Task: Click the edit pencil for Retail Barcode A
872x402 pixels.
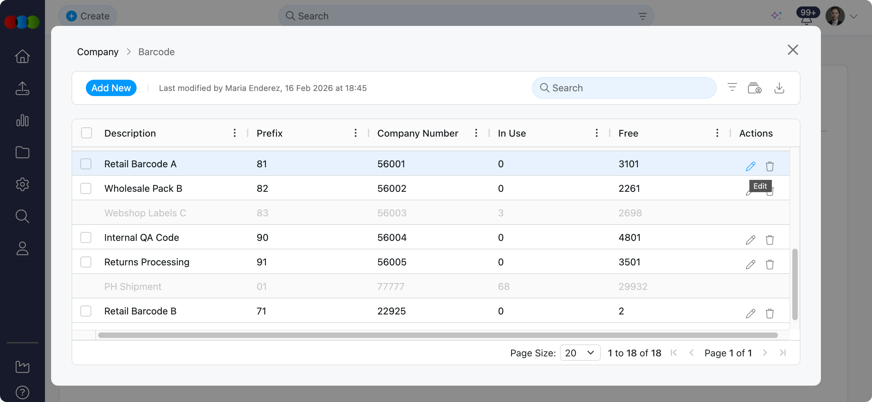Action: tap(750, 166)
